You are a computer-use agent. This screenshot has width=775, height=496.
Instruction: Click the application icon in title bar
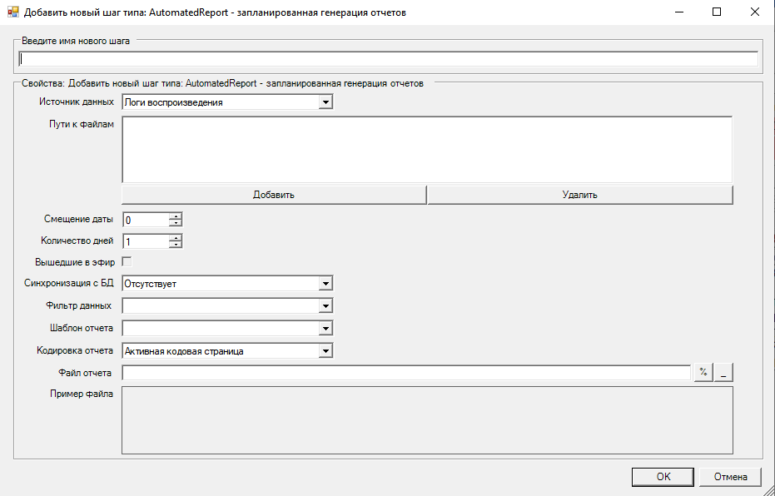pos(12,12)
